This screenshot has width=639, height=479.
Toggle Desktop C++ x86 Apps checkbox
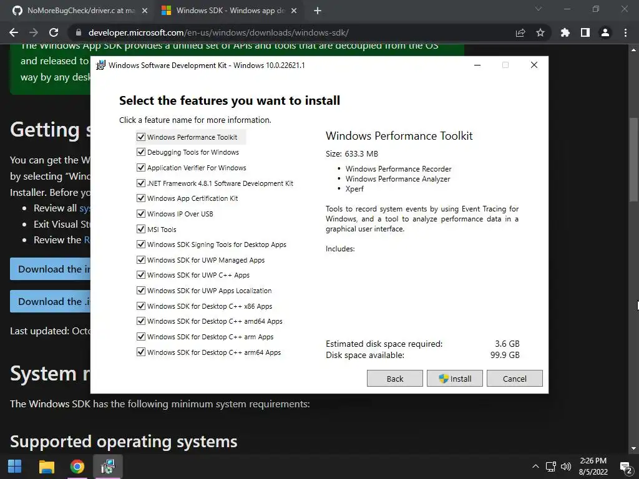(141, 306)
